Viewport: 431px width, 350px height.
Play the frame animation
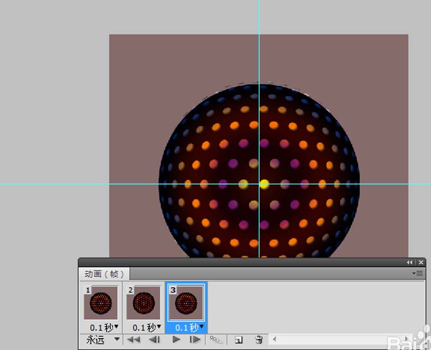click(176, 339)
